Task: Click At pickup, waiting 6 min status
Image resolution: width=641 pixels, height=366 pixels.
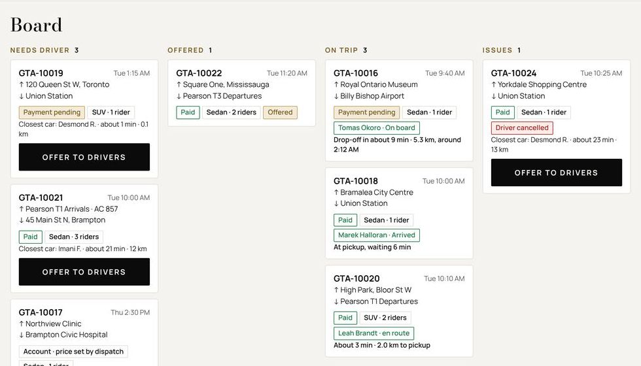Action: coord(372,247)
